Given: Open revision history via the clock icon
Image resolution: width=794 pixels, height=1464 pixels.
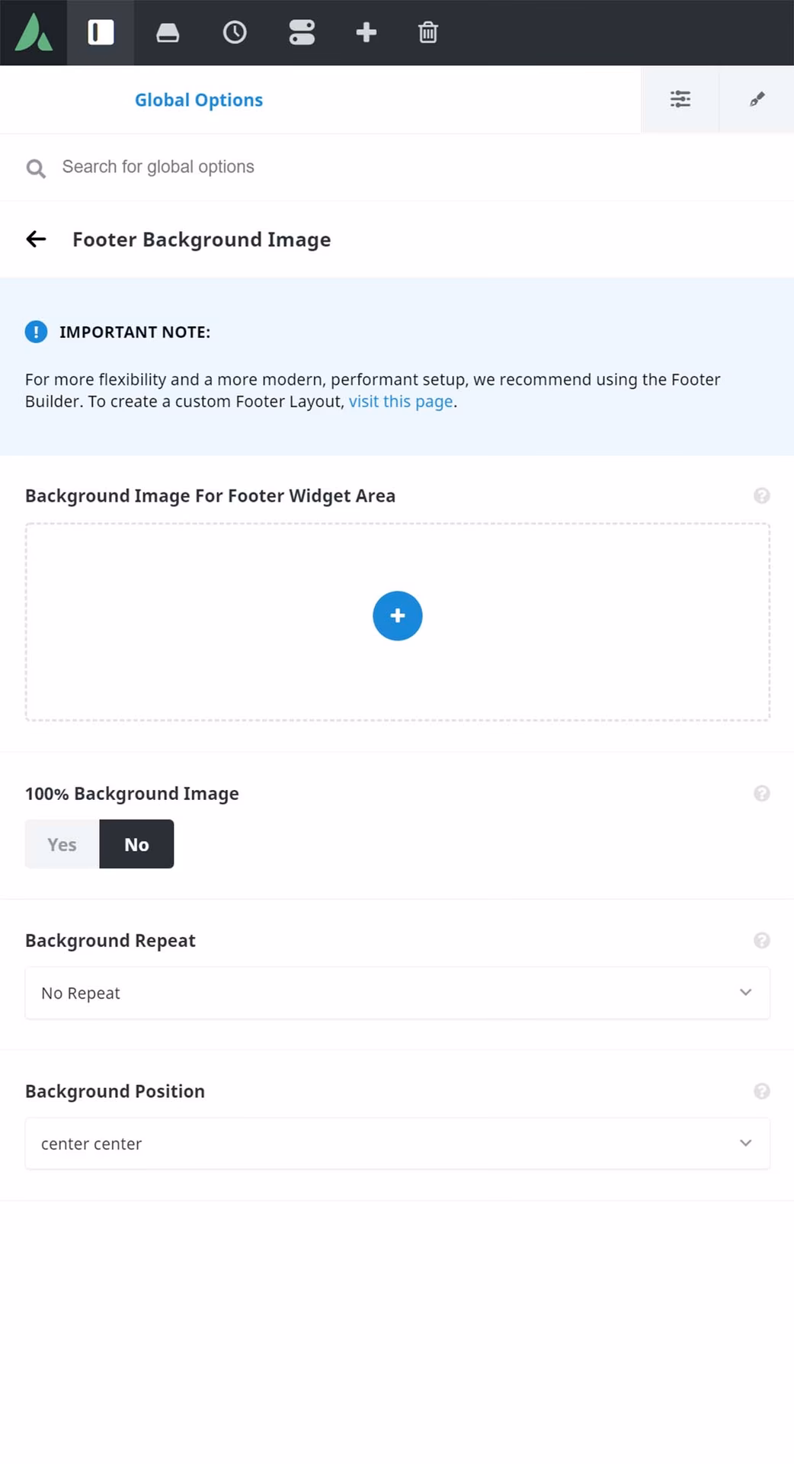Looking at the screenshot, I should pyautogui.click(x=235, y=33).
